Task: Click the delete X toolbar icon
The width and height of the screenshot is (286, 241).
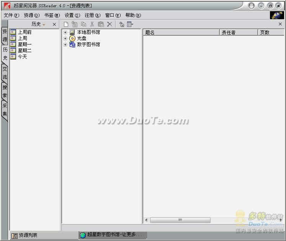Action: coord(109,24)
